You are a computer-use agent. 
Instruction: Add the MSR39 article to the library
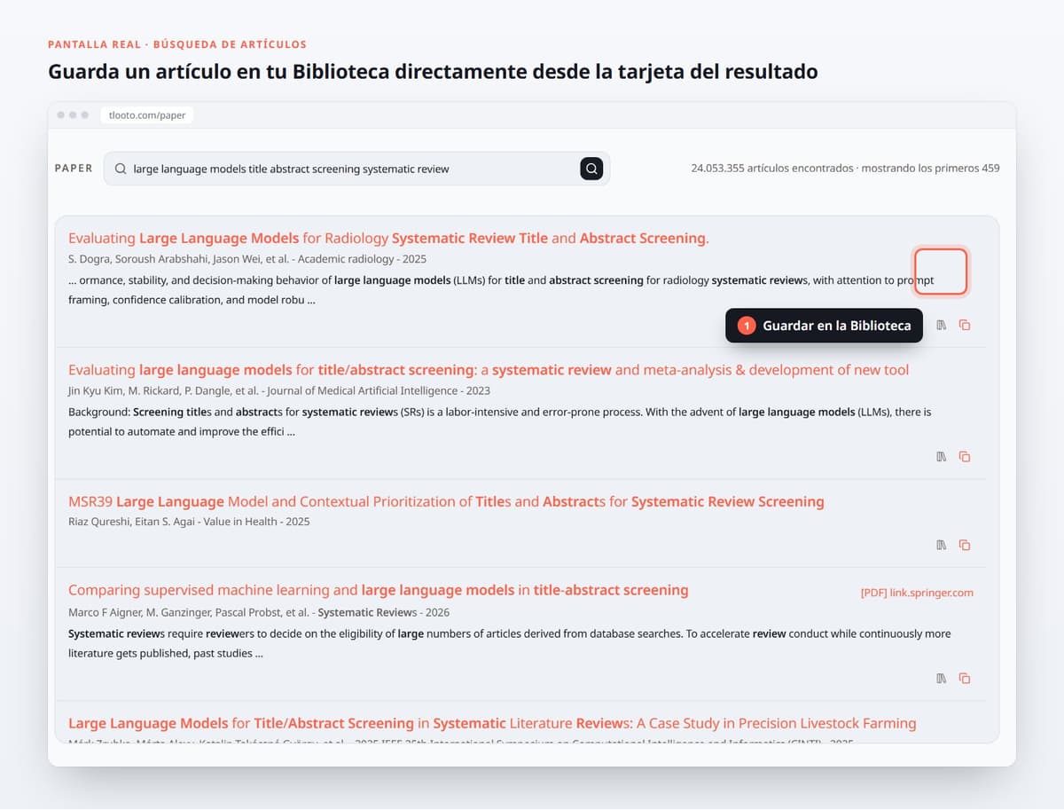click(x=942, y=546)
